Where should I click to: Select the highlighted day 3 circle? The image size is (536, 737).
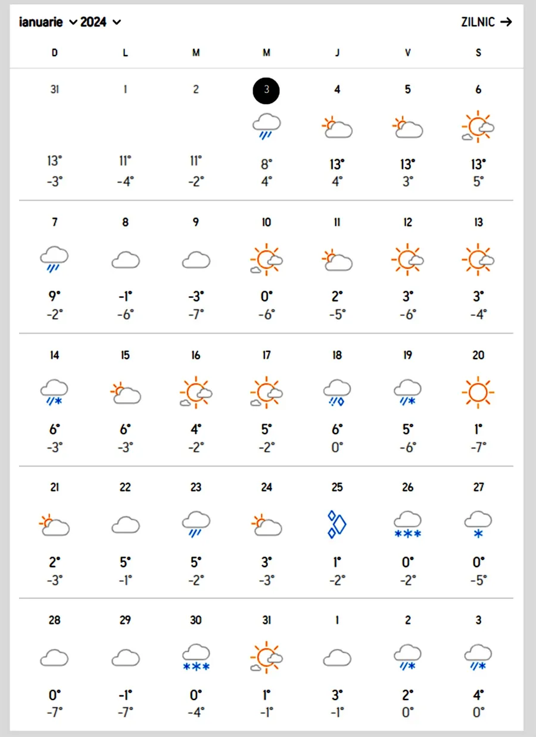tap(266, 90)
